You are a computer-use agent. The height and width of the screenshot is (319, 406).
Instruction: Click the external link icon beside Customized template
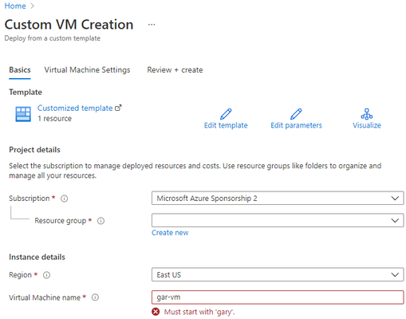(118, 108)
